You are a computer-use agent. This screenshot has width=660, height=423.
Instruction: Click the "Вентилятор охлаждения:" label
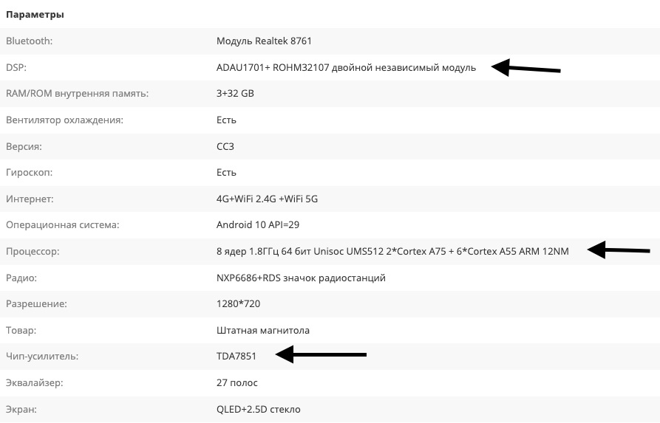pos(64,120)
